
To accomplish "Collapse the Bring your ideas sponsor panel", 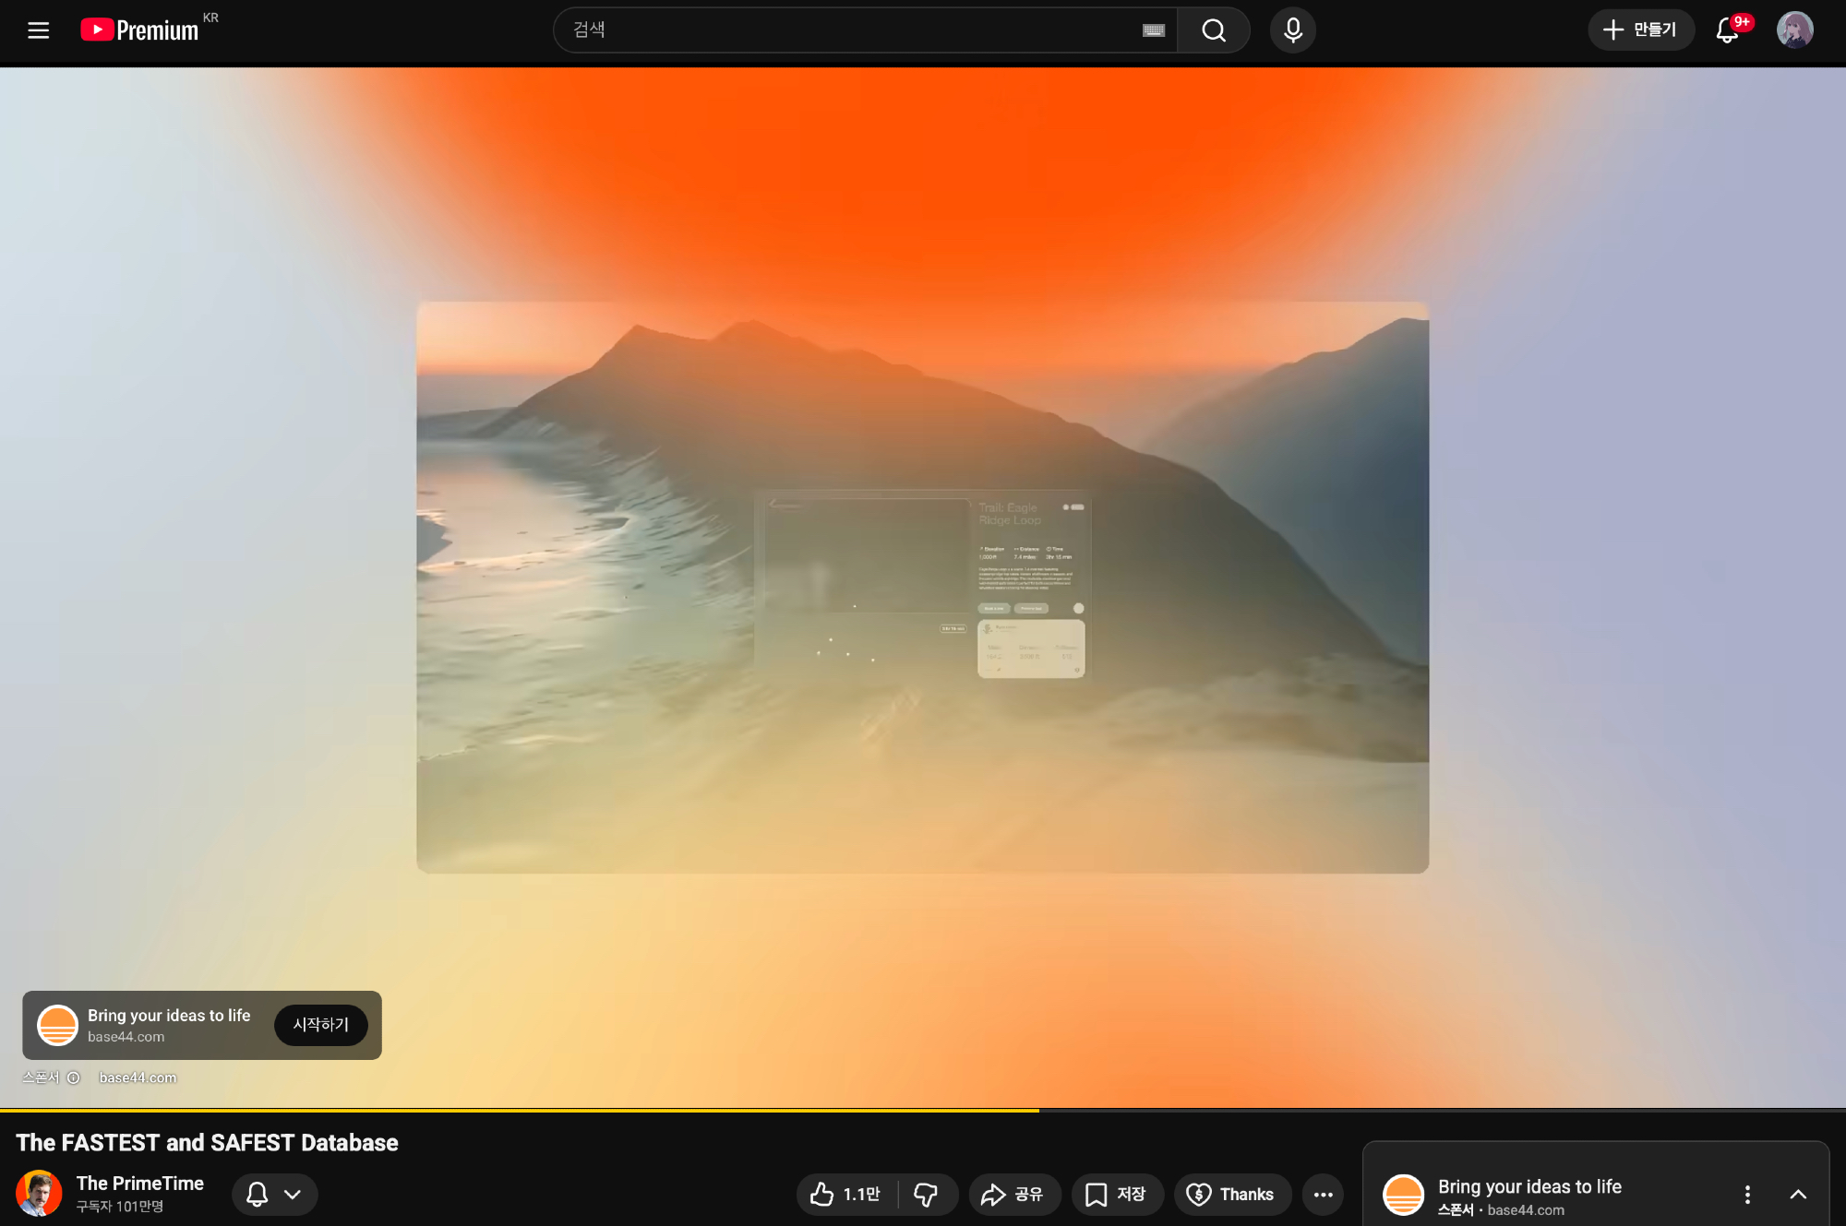I will tap(1797, 1195).
